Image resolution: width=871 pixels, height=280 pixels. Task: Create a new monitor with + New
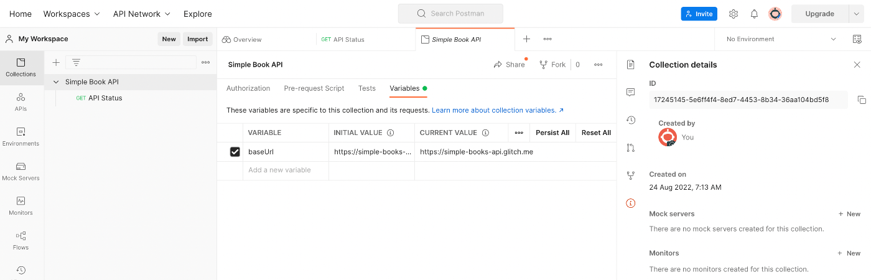(x=849, y=253)
